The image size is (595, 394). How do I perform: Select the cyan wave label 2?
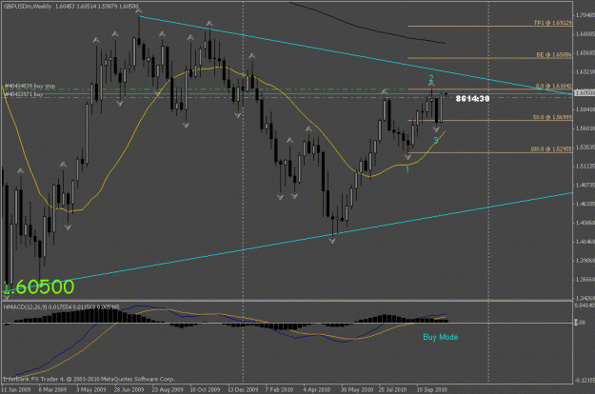pos(431,78)
